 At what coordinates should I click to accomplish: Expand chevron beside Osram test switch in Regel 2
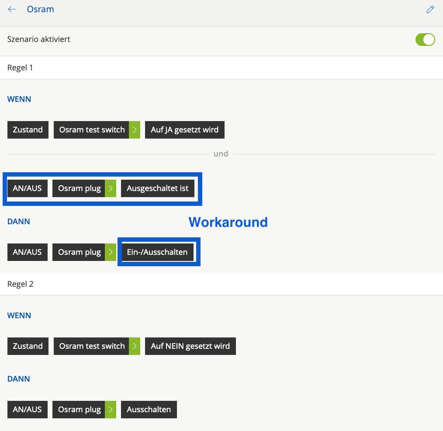tap(135, 346)
